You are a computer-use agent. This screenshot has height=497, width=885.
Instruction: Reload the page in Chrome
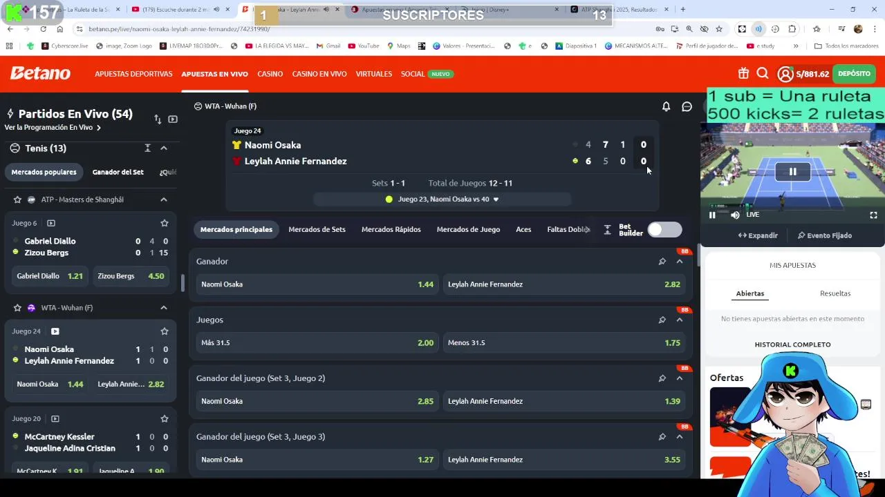[x=43, y=29]
